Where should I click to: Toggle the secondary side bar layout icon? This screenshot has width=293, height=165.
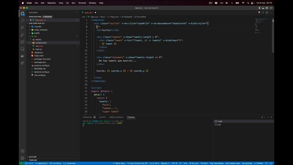(266, 8)
